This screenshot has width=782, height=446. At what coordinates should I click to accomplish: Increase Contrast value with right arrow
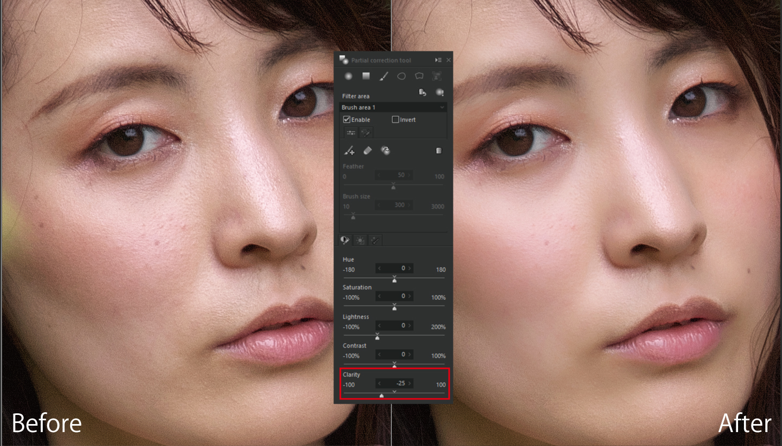tap(409, 354)
